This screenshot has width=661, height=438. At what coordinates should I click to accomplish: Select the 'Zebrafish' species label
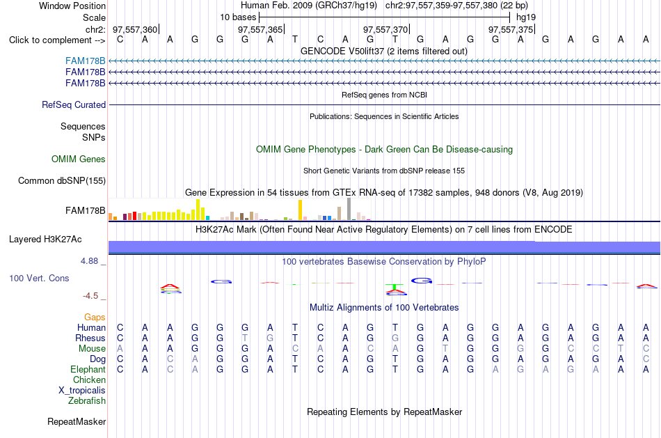tap(87, 401)
